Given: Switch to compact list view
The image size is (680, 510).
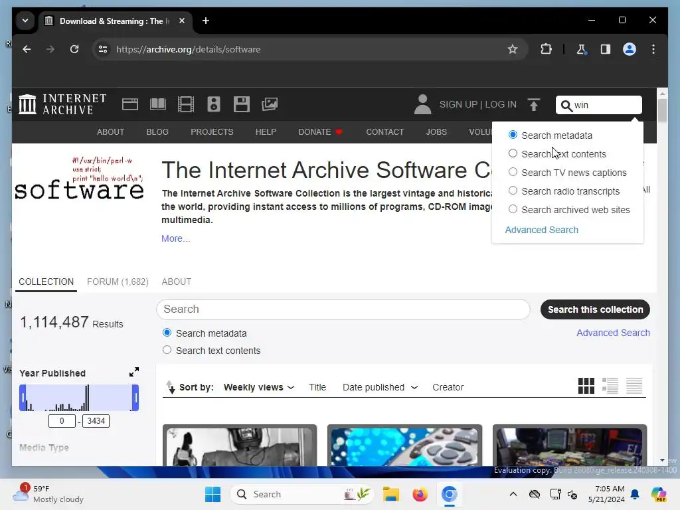Looking at the screenshot, I should click(634, 386).
